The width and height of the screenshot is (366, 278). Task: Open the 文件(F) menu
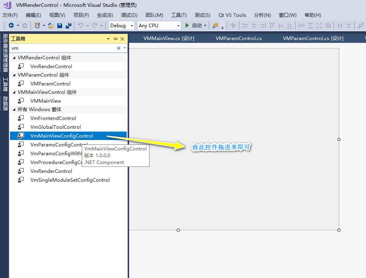click(10, 15)
